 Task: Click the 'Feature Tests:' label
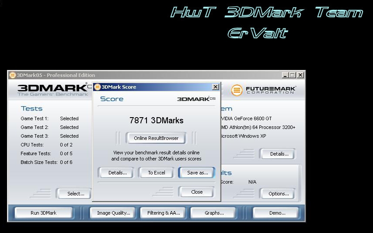coord(36,153)
